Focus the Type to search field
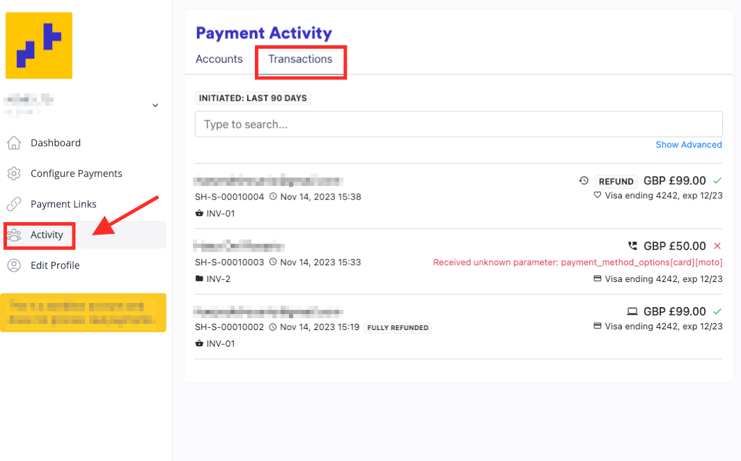 (x=458, y=124)
